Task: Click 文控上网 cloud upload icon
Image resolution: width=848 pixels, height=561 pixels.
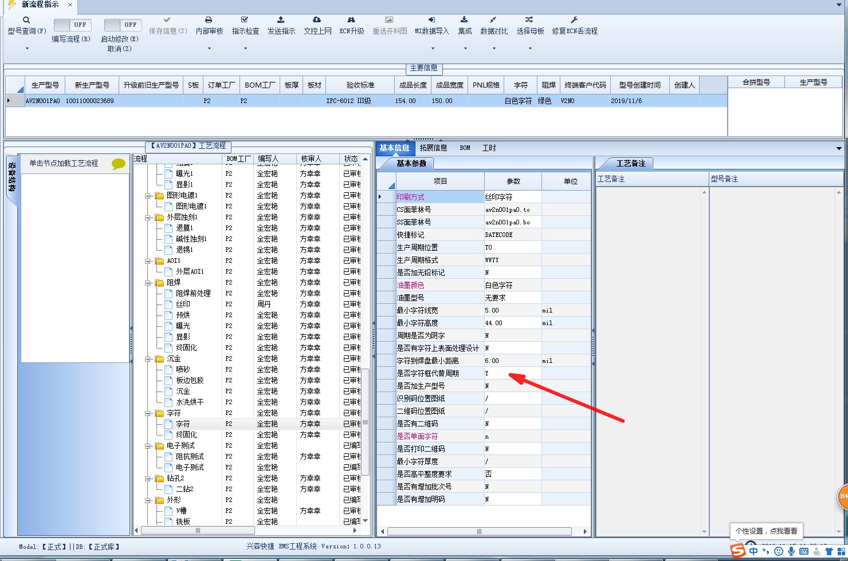Action: [317, 20]
